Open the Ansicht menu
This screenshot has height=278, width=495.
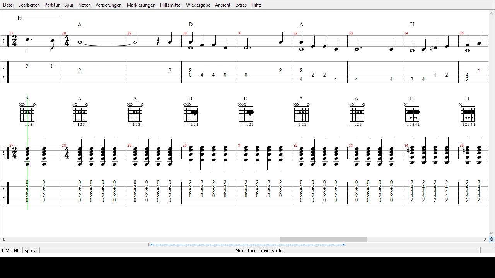click(223, 5)
